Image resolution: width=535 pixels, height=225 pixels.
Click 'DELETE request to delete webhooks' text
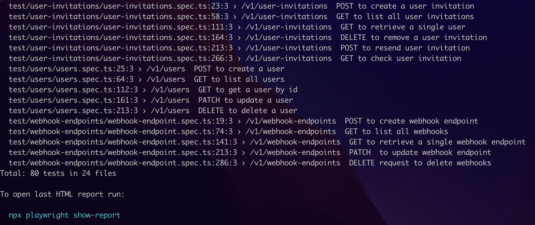[420, 163]
